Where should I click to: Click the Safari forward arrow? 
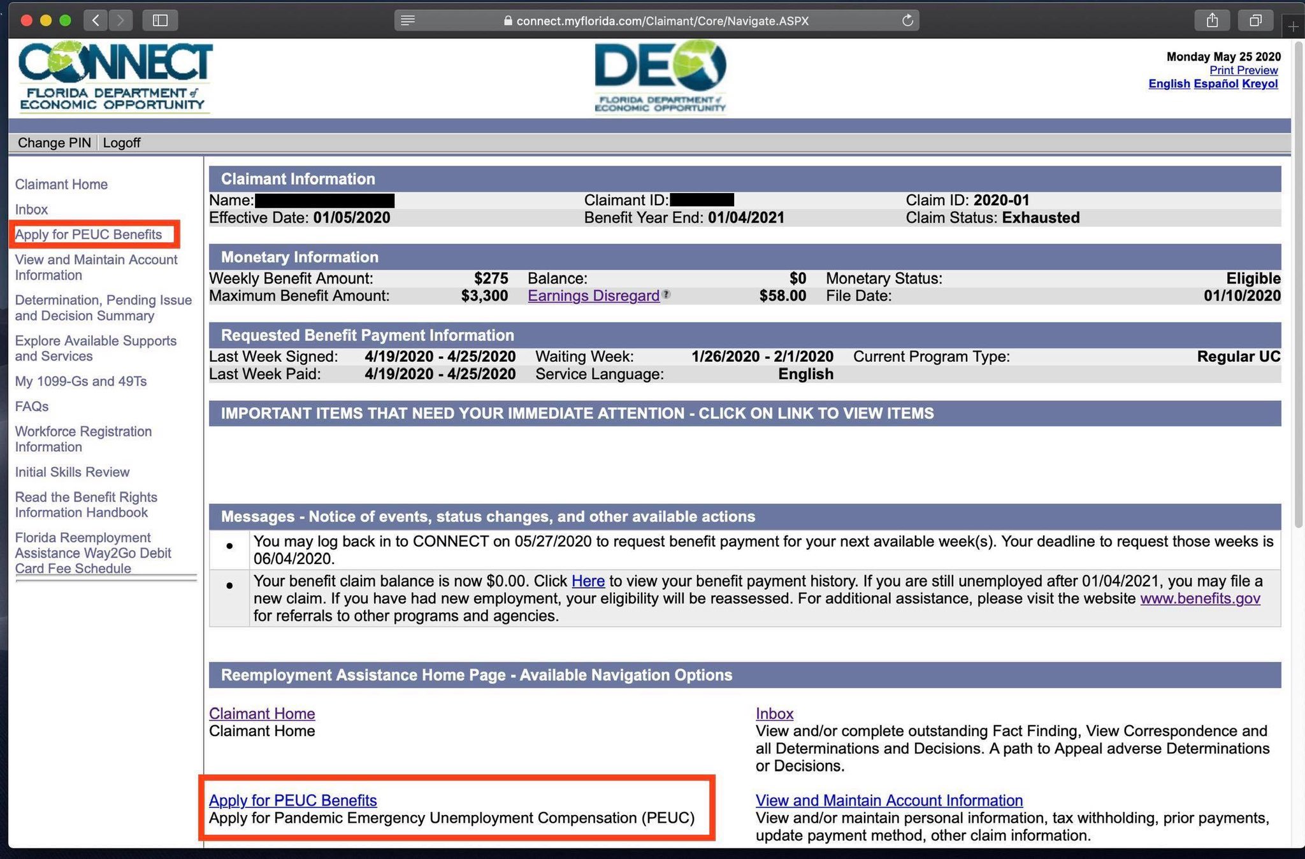coord(120,20)
